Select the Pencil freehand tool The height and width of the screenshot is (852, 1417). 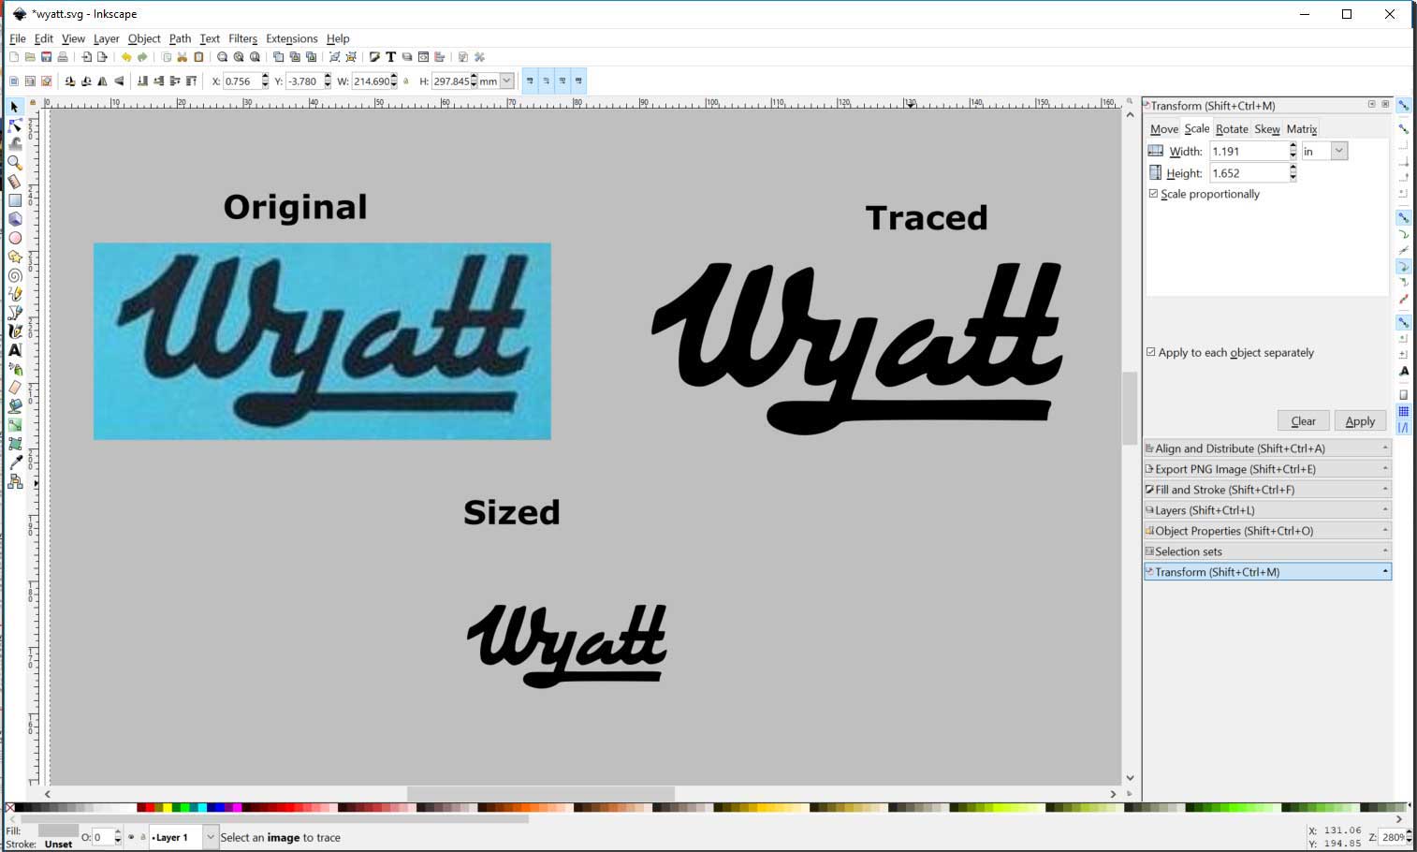(14, 294)
